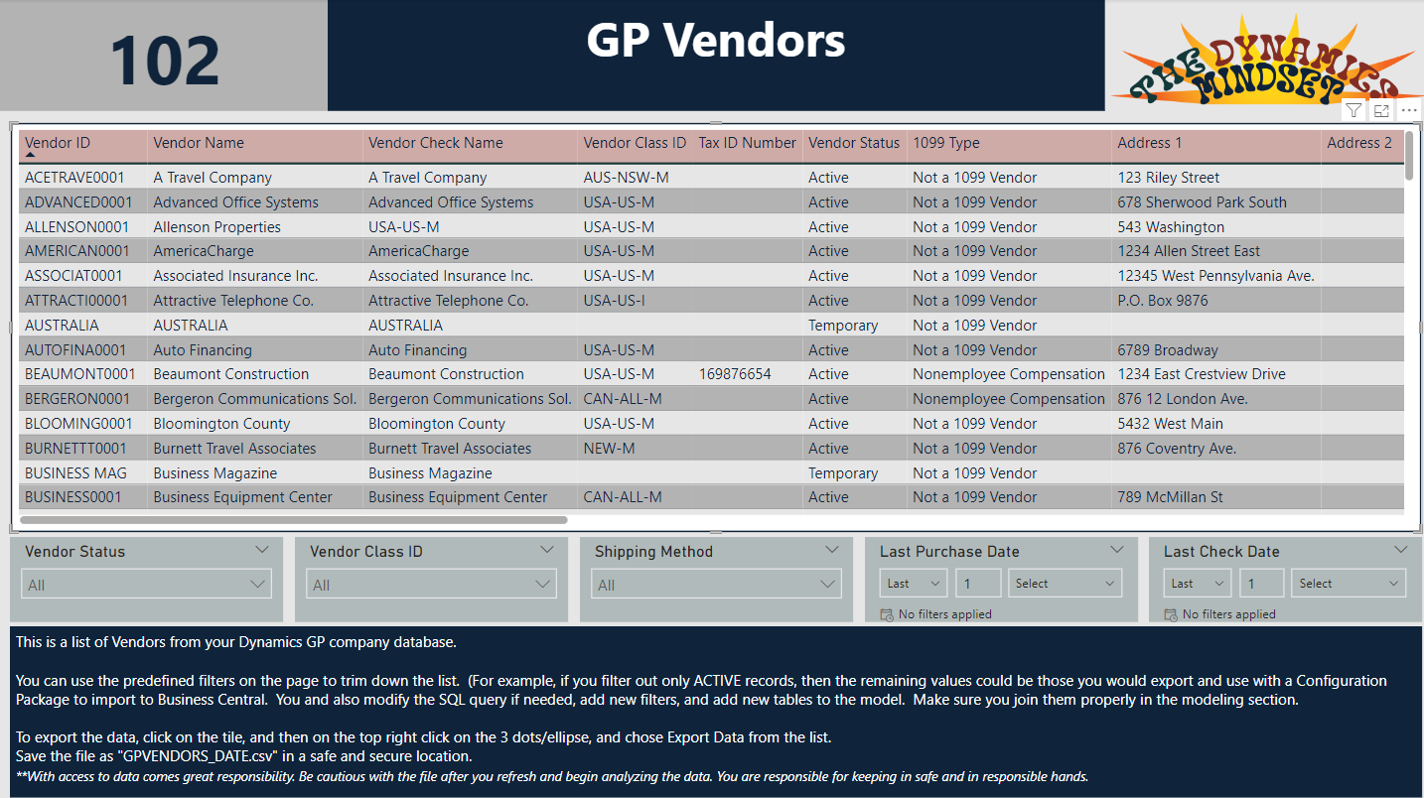The width and height of the screenshot is (1424, 798).
Task: Click the Last Check Date number field
Action: [x=1262, y=584]
